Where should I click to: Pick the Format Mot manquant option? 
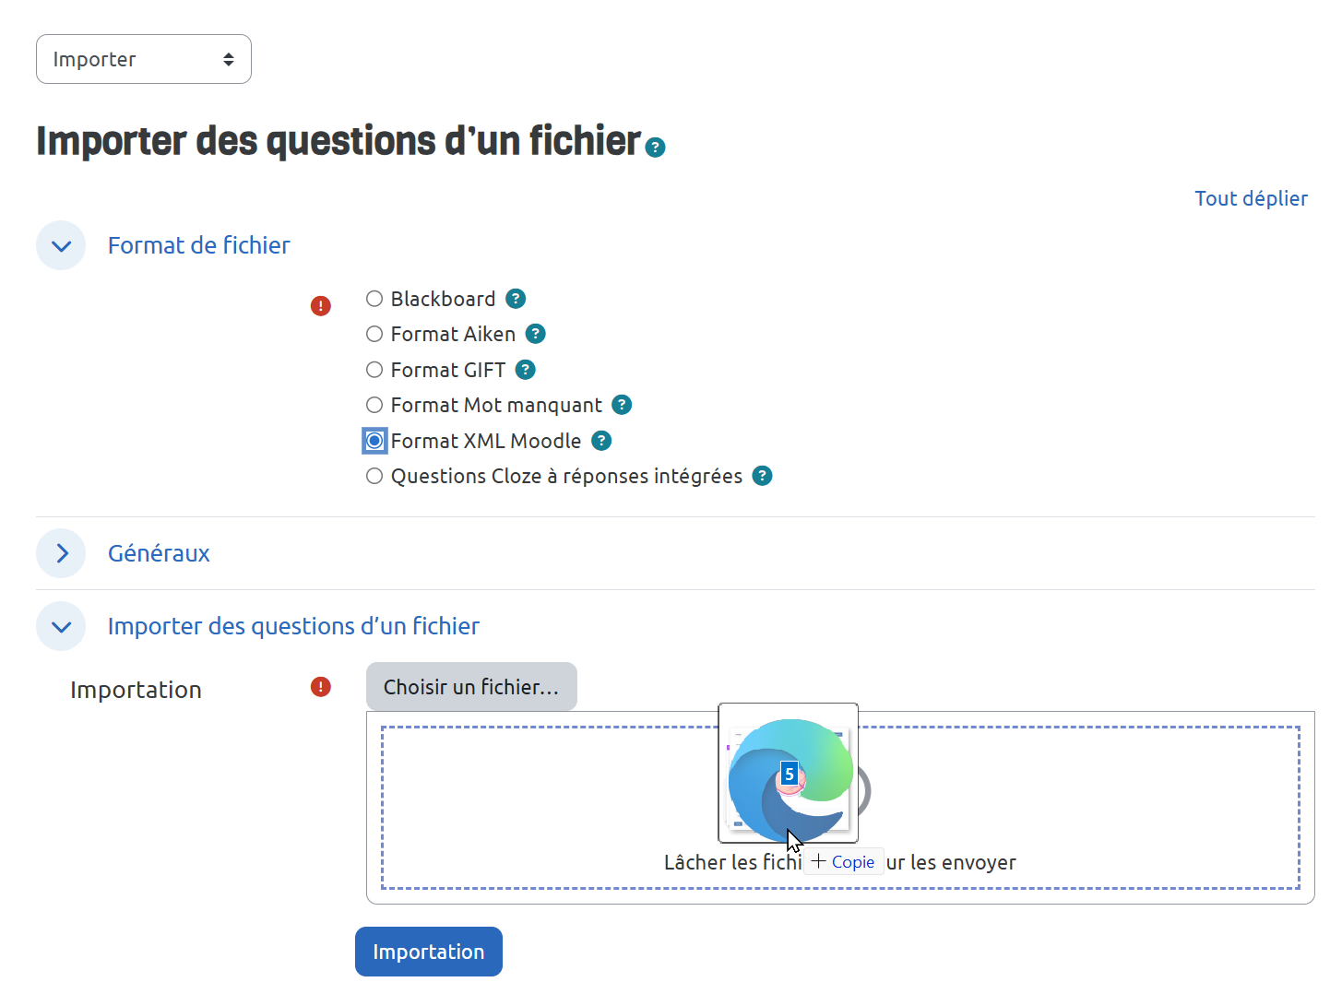374,405
